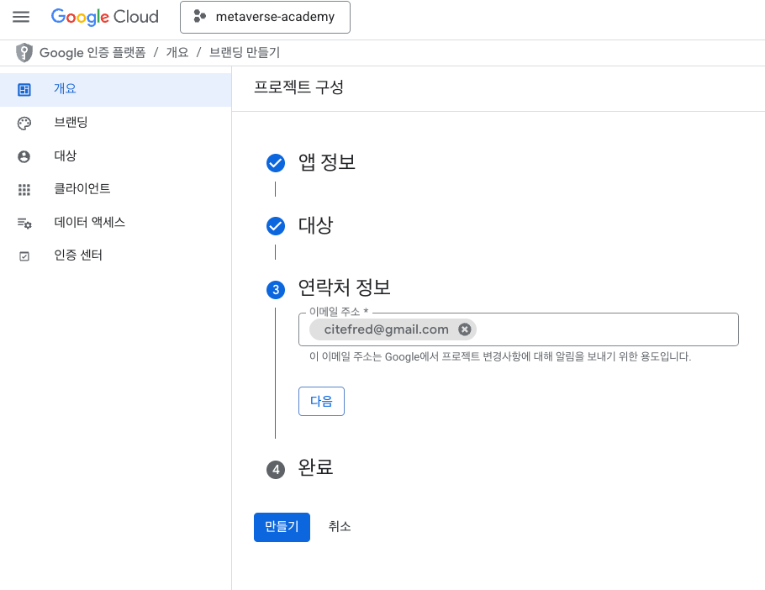This screenshot has width=765, height=590.
Task: Remove the citefred@gmail.com email chip
Action: point(464,329)
